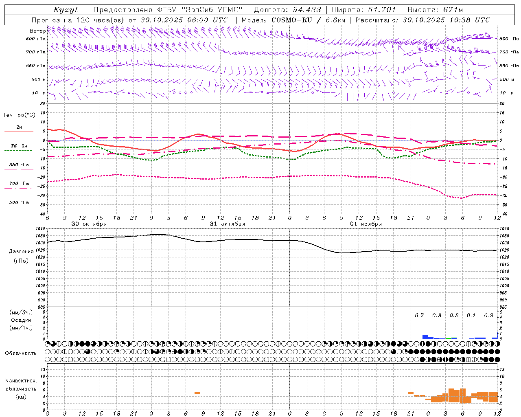Click the precipitation value "0.7"

click(419, 315)
